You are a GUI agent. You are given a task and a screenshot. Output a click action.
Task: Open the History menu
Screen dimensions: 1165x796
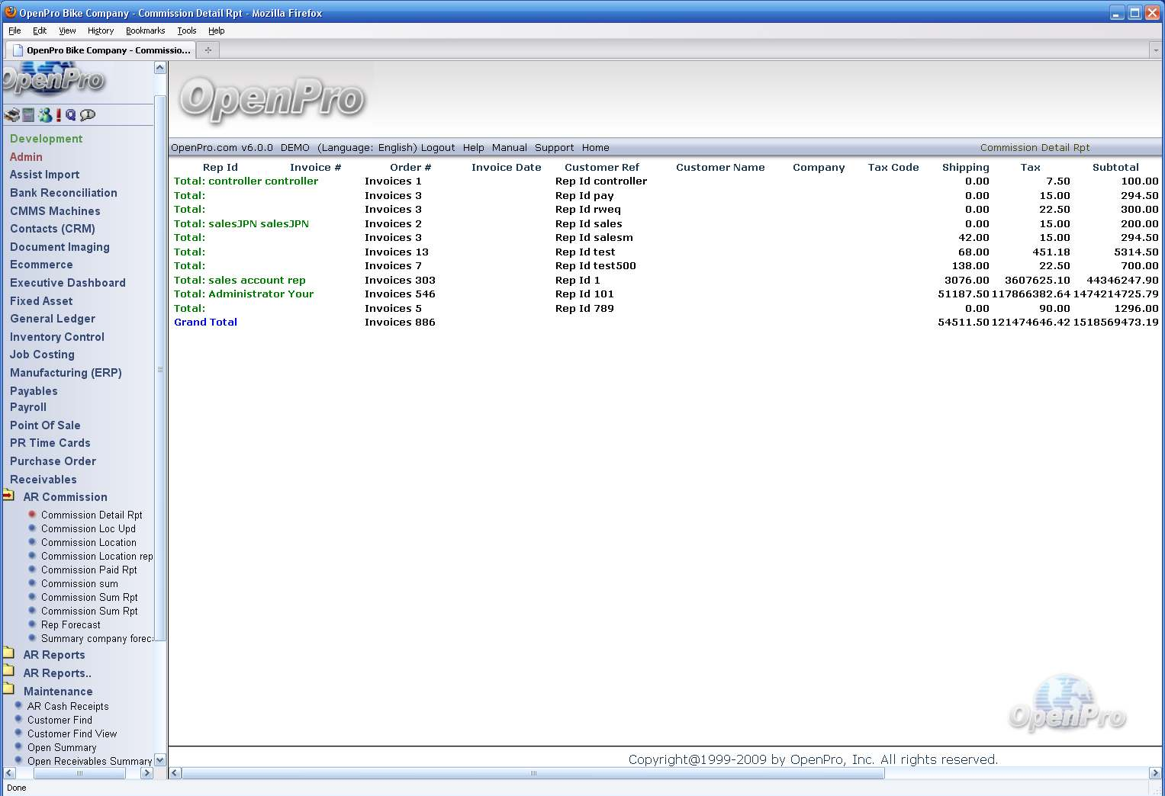(100, 30)
